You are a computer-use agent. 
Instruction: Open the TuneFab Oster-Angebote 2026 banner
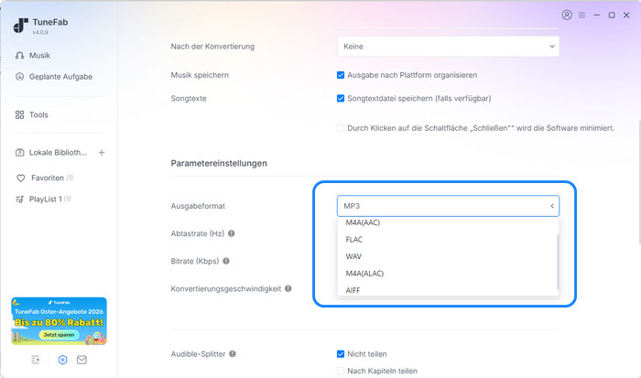pos(59,321)
